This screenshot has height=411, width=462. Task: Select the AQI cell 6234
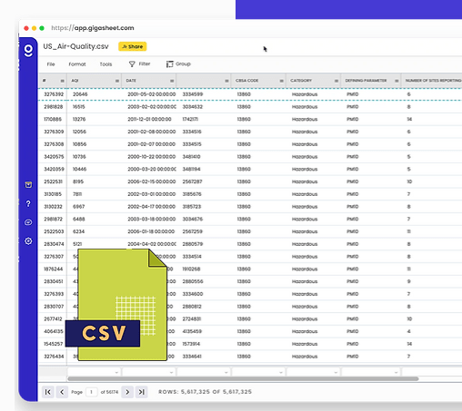[x=78, y=231]
